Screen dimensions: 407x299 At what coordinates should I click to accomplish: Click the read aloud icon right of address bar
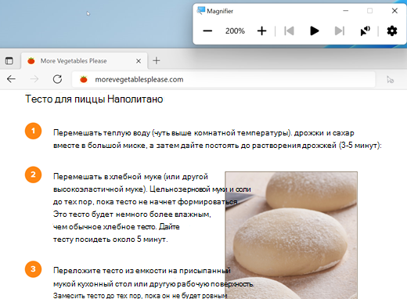point(391,80)
